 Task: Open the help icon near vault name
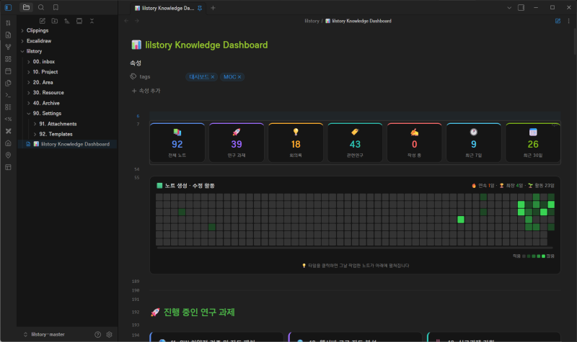97,335
